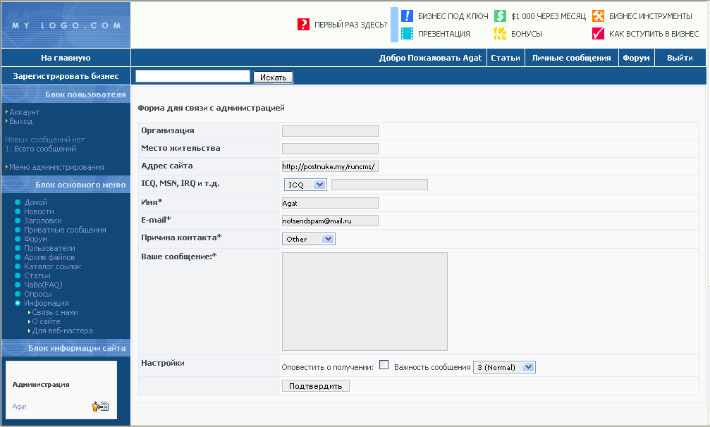Open the Домой main menu link
Image resolution: width=710 pixels, height=427 pixels.
pos(35,202)
